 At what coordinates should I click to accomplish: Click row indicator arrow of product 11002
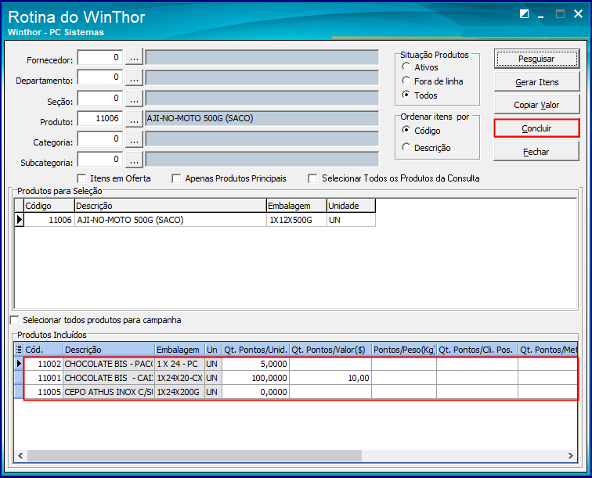[x=19, y=364]
